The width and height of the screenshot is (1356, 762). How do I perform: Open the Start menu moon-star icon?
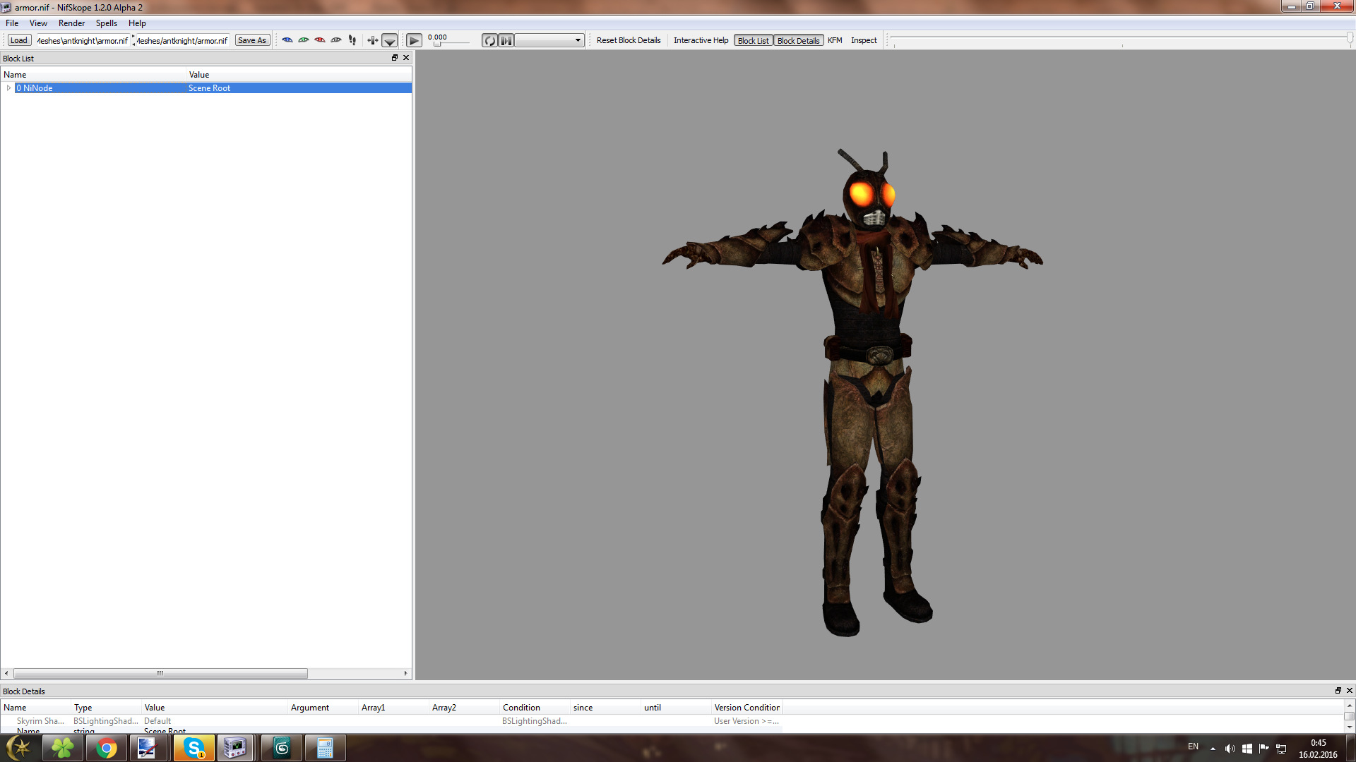pos(19,748)
